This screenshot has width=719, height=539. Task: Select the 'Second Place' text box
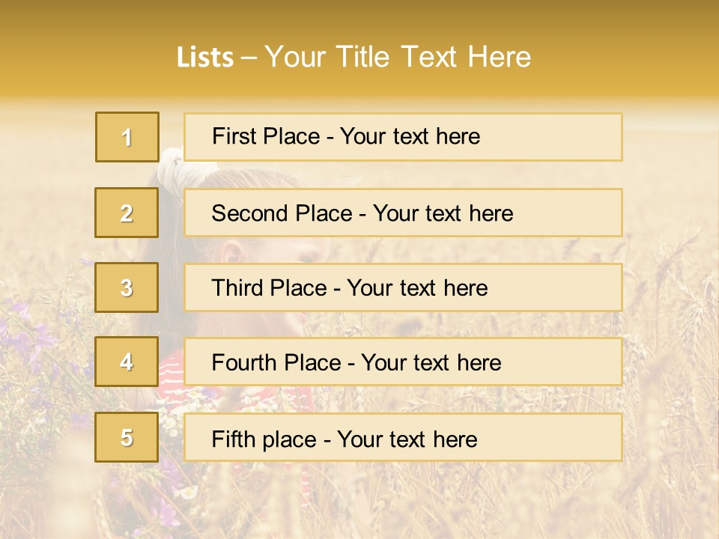coord(403,213)
